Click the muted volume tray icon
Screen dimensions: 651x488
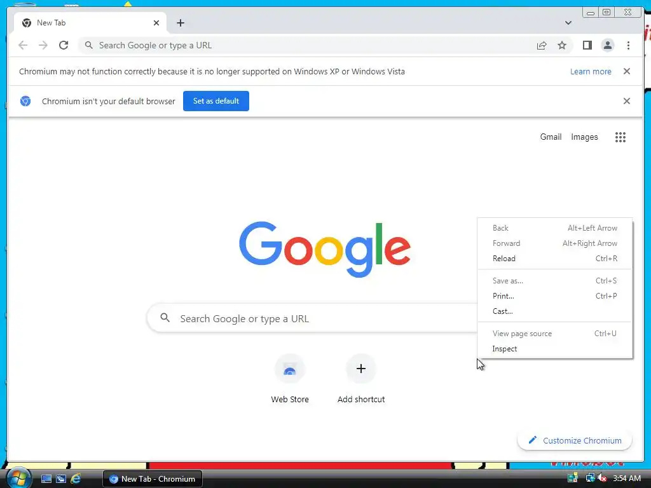[602, 478]
